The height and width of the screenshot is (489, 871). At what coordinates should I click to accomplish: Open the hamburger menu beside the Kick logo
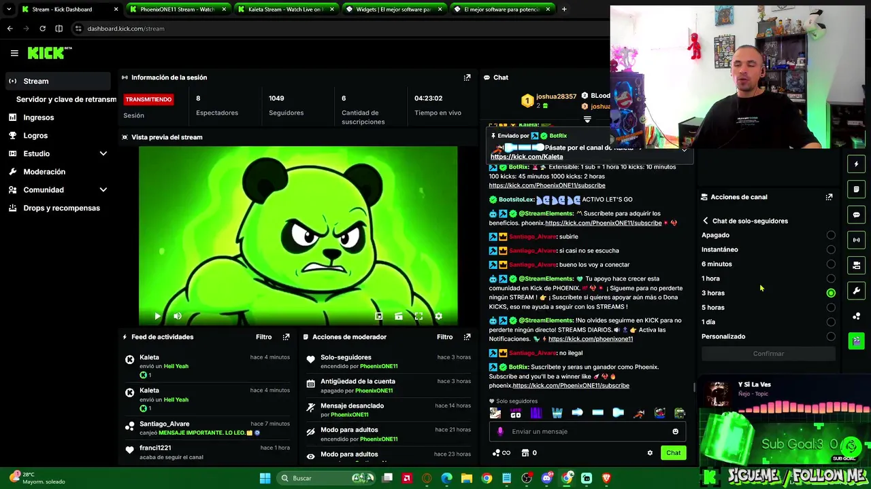tap(14, 53)
